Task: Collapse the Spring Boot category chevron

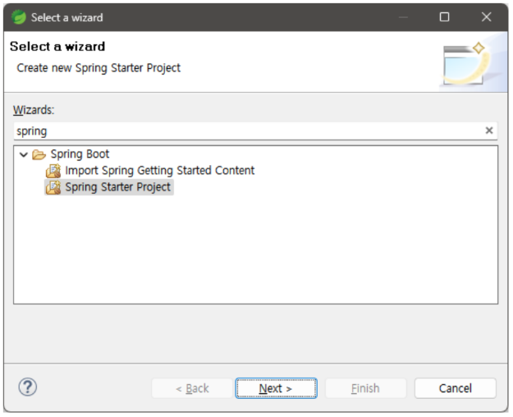Action: point(24,154)
